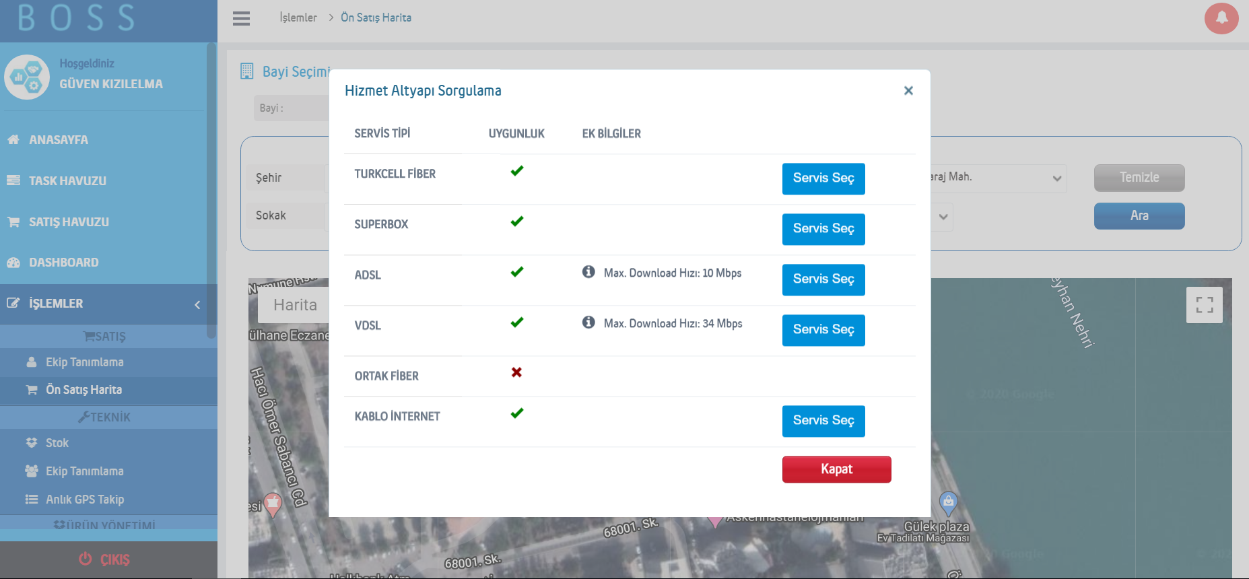Switch map to Harita view
Viewport: 1249px width, 579px height.
coord(294,305)
